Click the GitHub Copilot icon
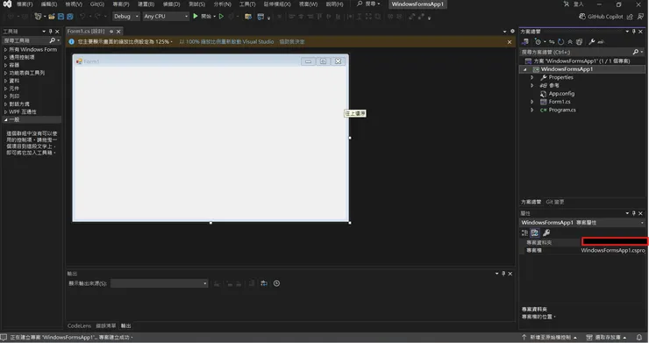 point(582,16)
